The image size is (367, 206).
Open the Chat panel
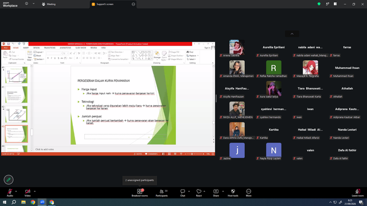click(x=182, y=193)
